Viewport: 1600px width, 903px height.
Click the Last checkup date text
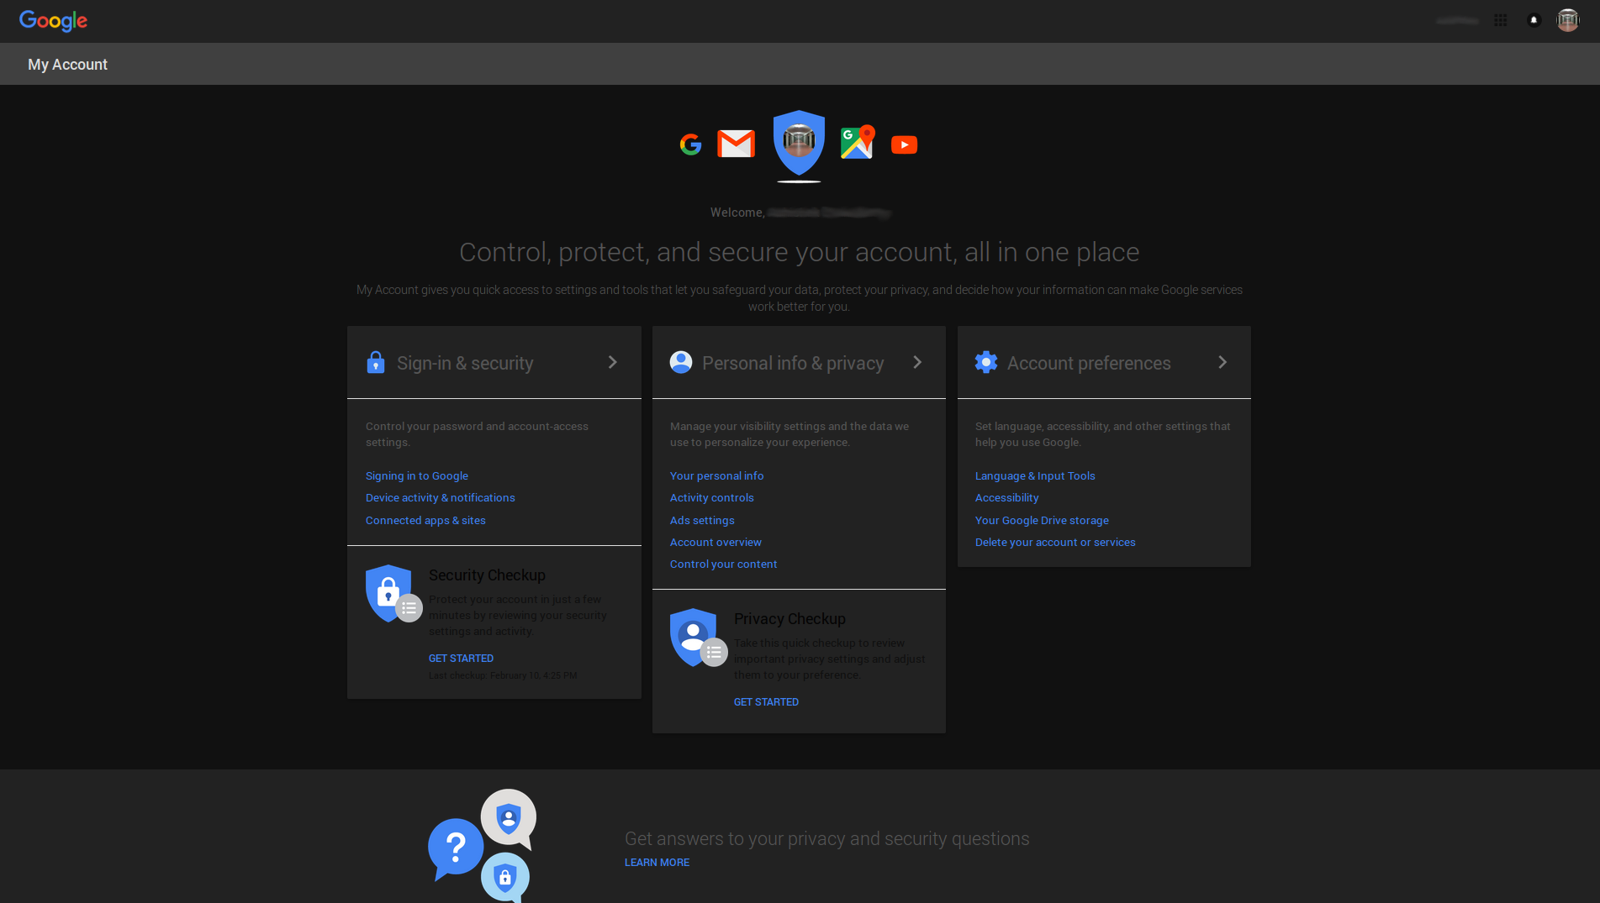pos(503,675)
